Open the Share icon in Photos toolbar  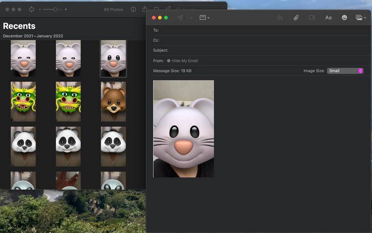[145, 9]
